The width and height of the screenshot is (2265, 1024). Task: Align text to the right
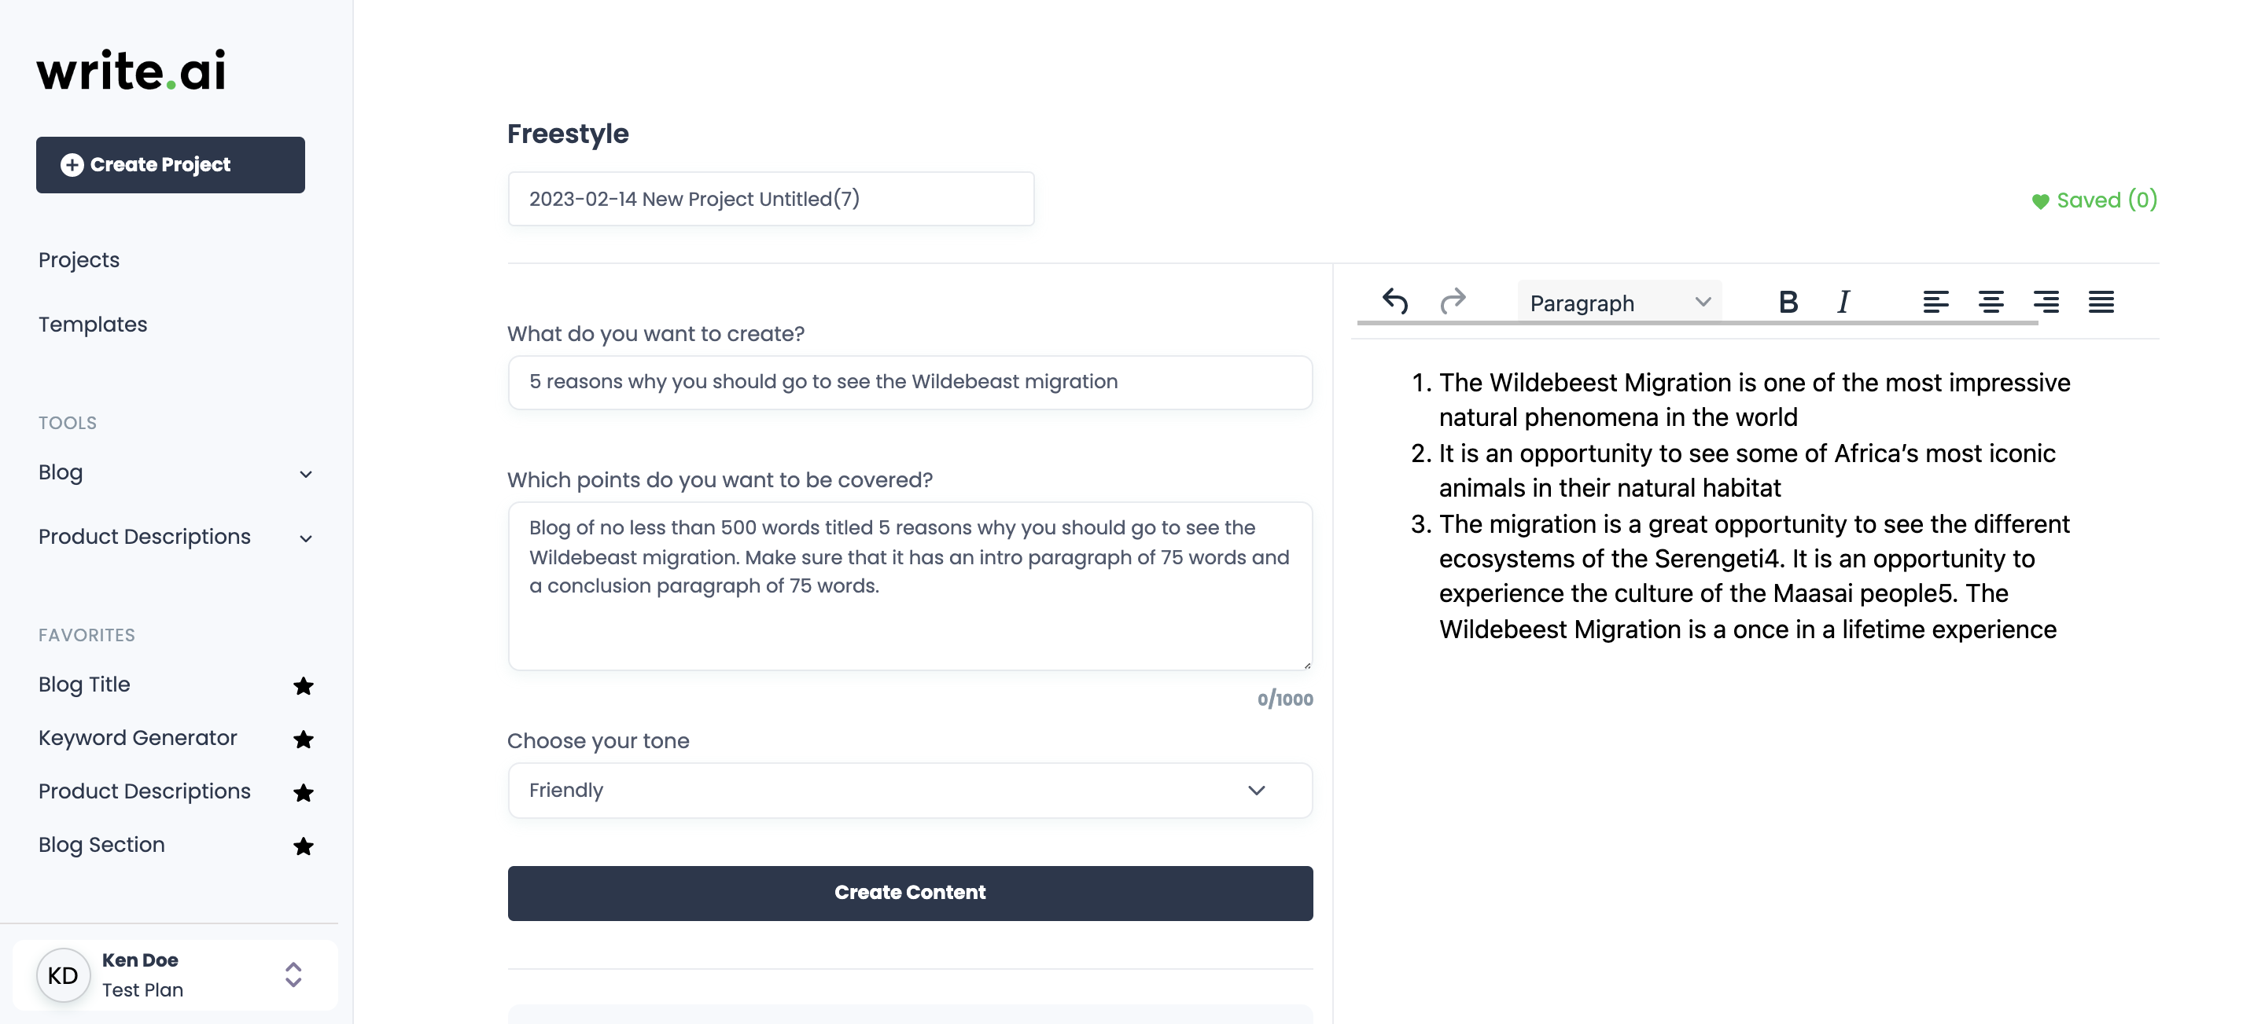tap(2046, 303)
